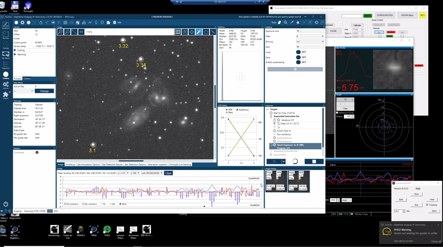Viewport: 443px width, 247px height.
Task: Open the Options gear in left sidebar
Action: tap(6, 85)
